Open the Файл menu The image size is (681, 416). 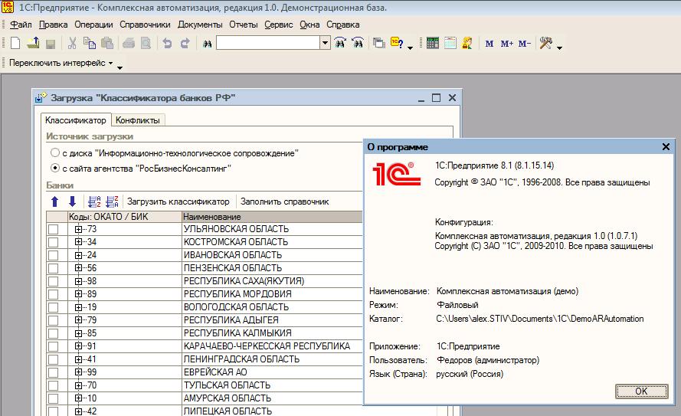pyautogui.click(x=21, y=25)
